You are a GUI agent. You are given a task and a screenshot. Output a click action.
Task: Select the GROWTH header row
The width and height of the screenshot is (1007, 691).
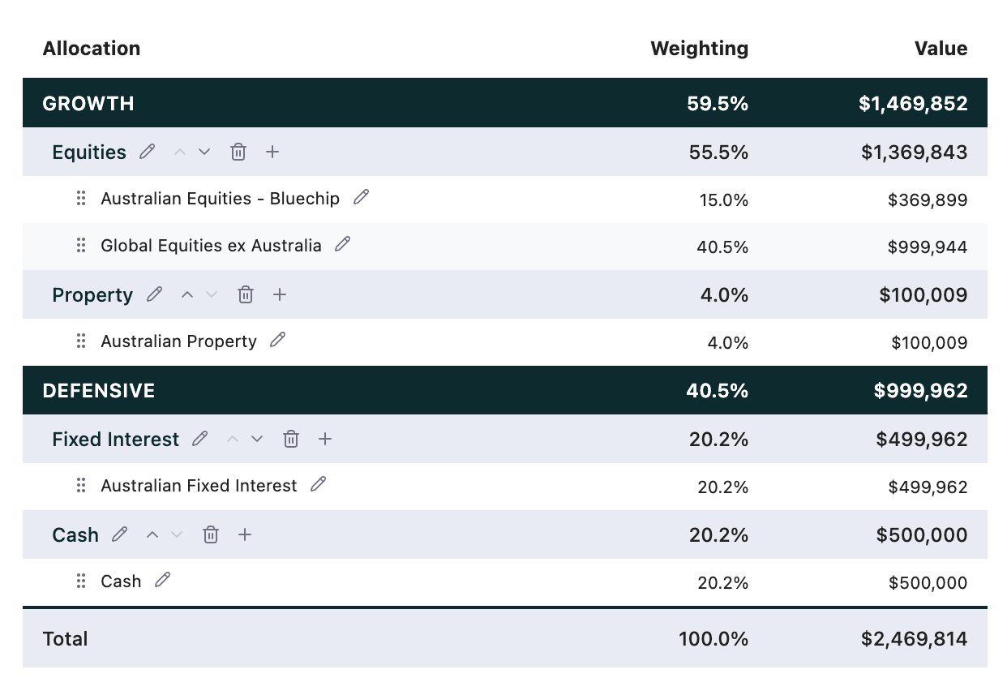(505, 103)
